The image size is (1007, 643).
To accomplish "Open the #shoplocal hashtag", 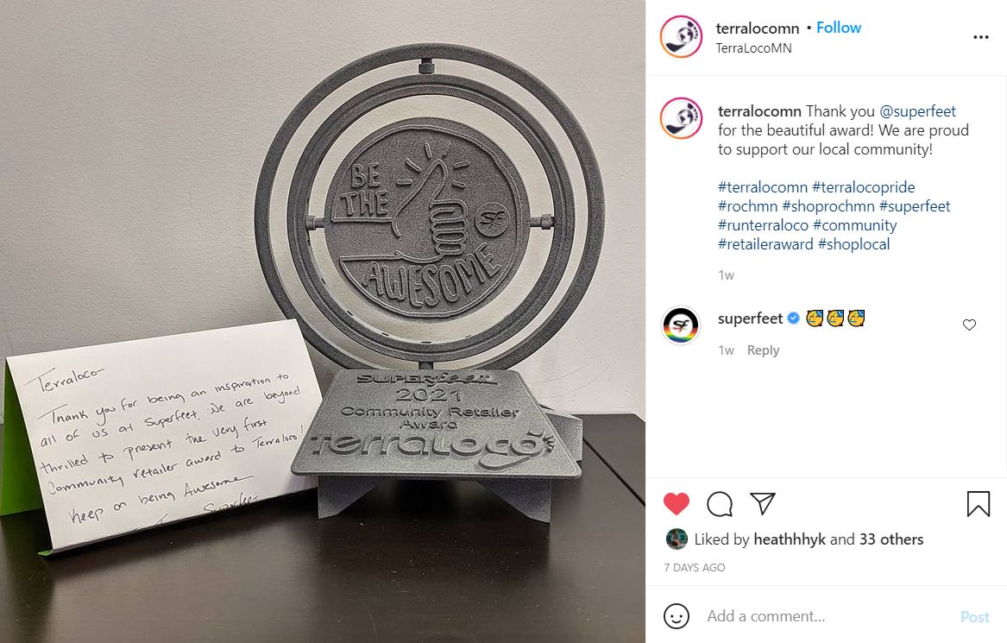I will (853, 244).
